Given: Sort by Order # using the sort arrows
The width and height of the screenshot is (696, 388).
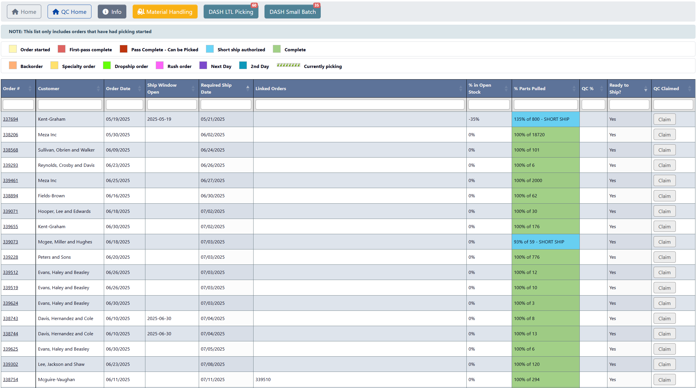Looking at the screenshot, I should pyautogui.click(x=30, y=89).
